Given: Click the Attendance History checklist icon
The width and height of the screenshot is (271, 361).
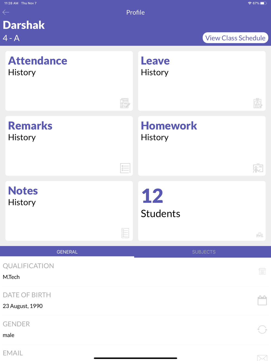Looking at the screenshot, I should (x=125, y=103).
